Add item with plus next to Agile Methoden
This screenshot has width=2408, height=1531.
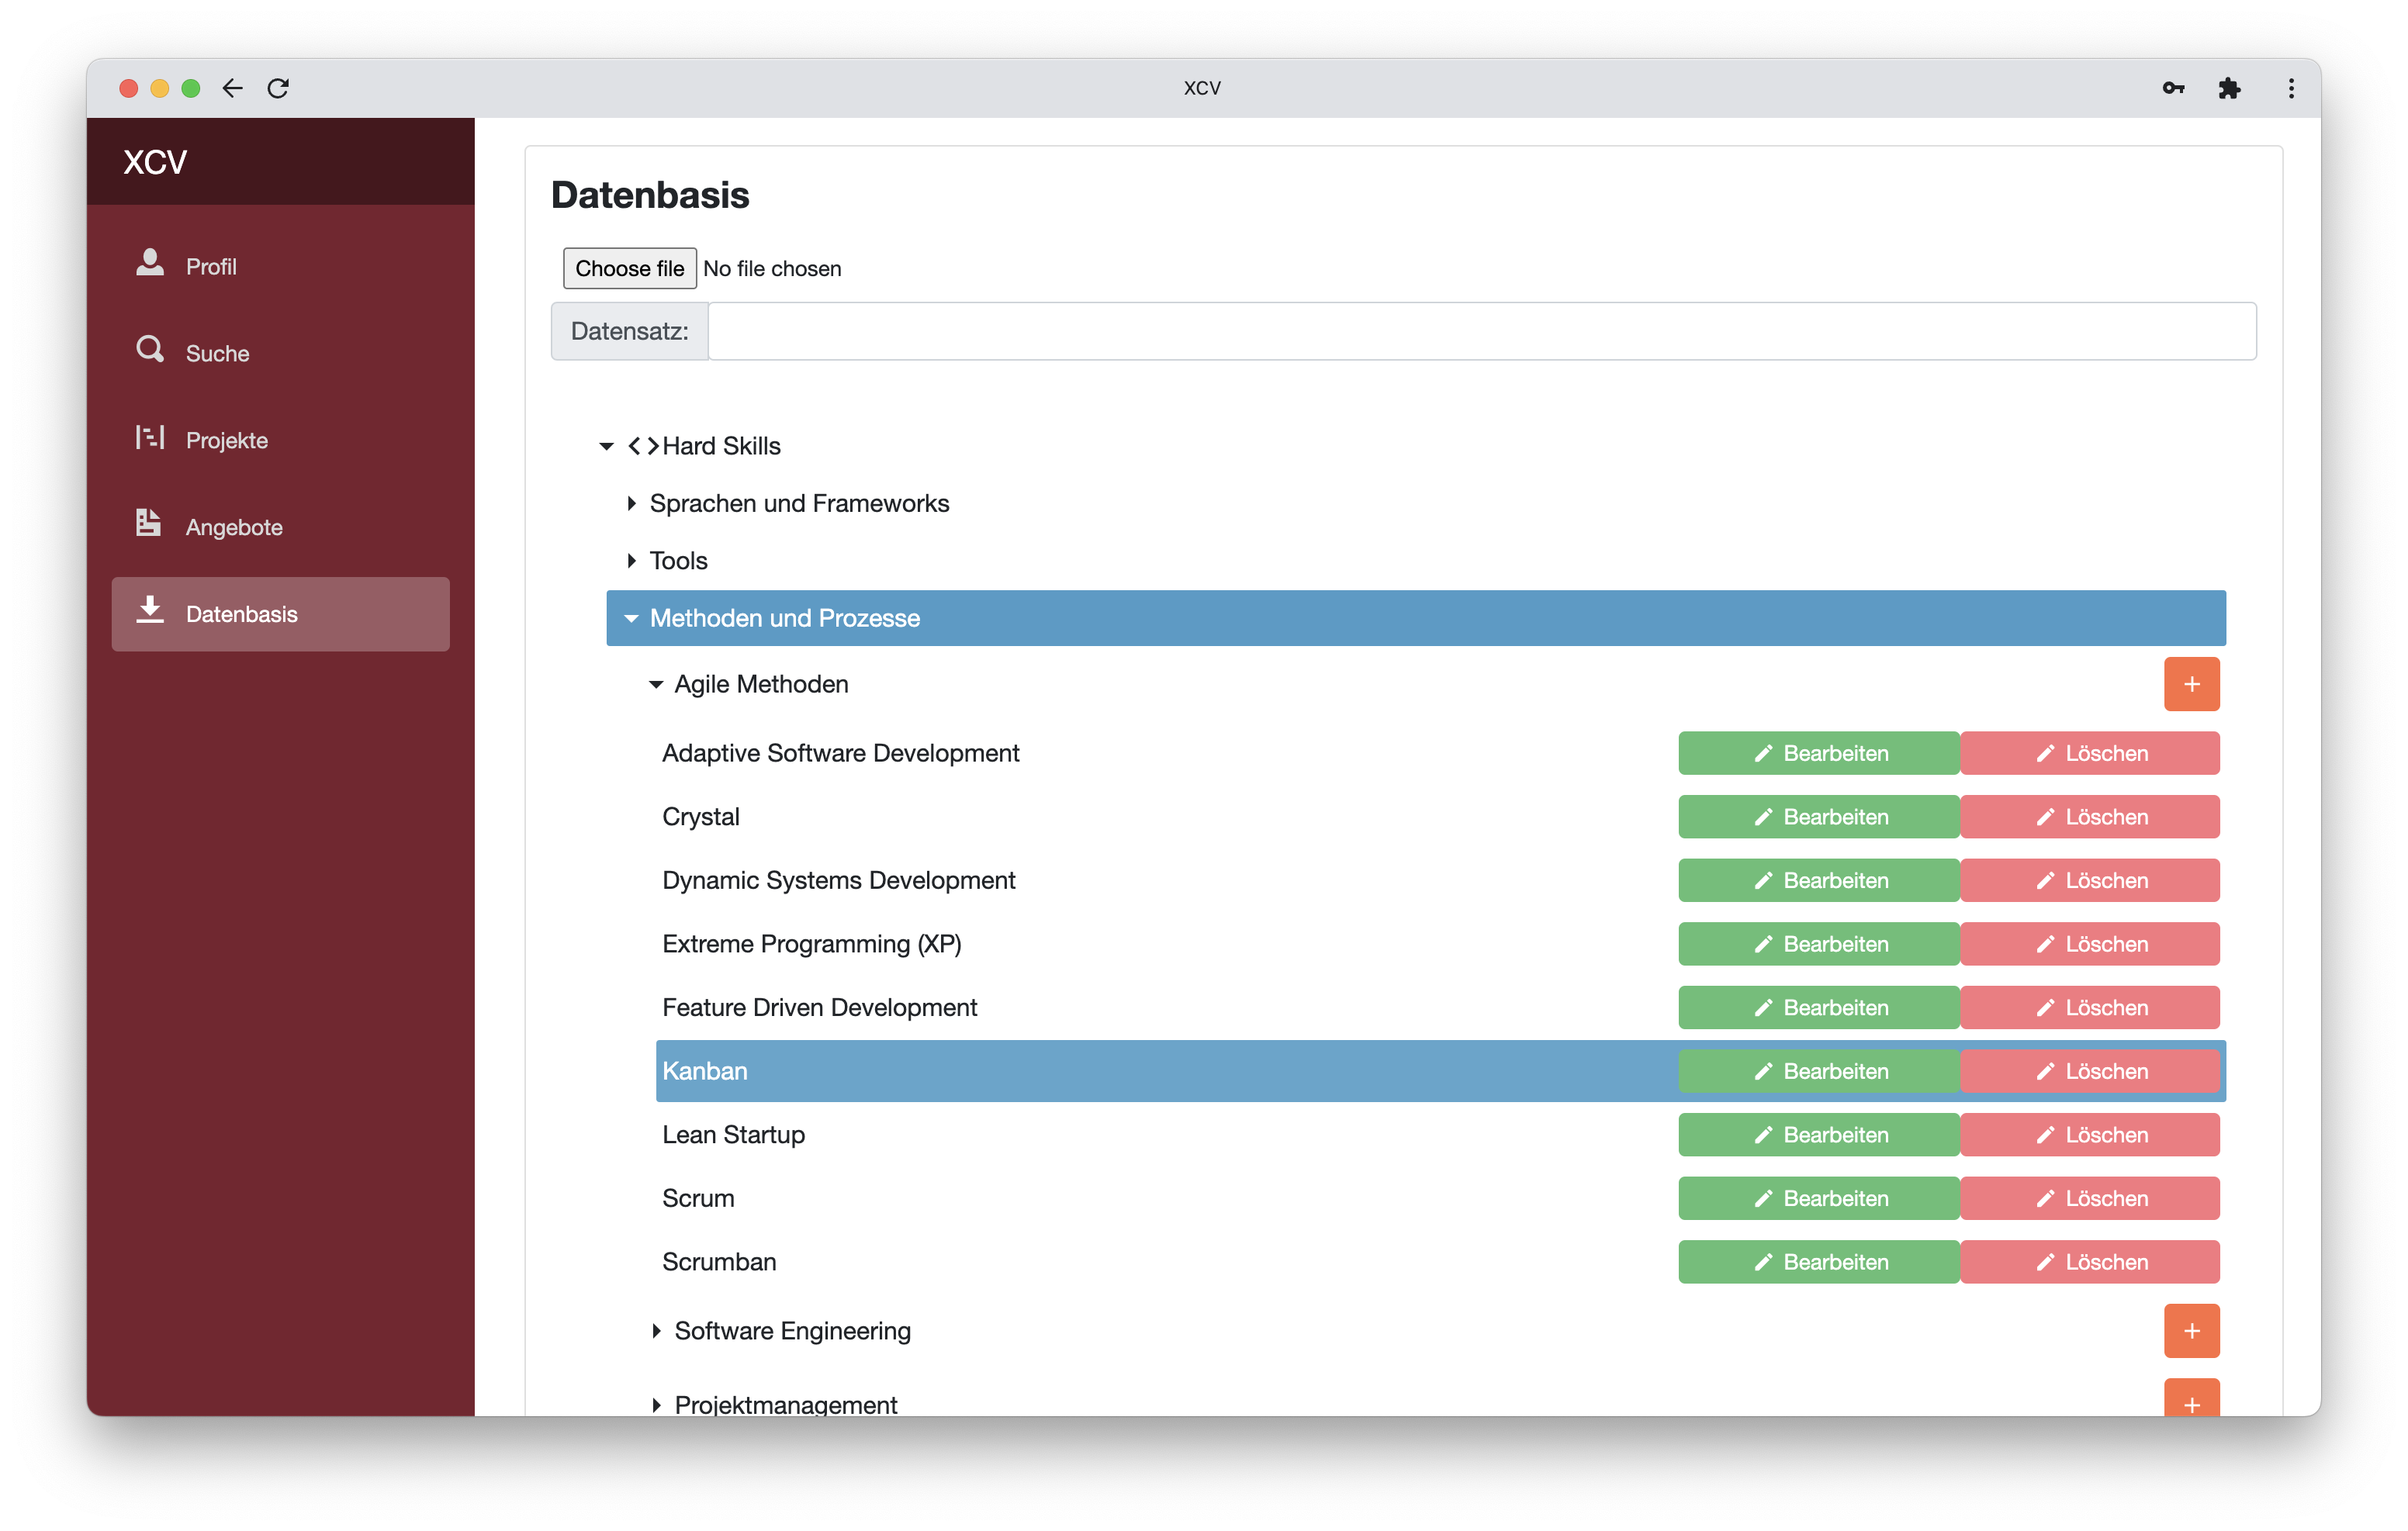(2191, 684)
